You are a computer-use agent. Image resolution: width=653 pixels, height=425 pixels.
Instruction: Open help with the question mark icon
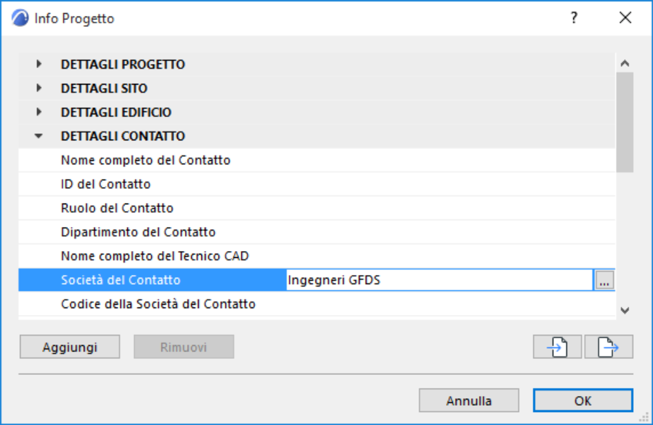point(574,19)
